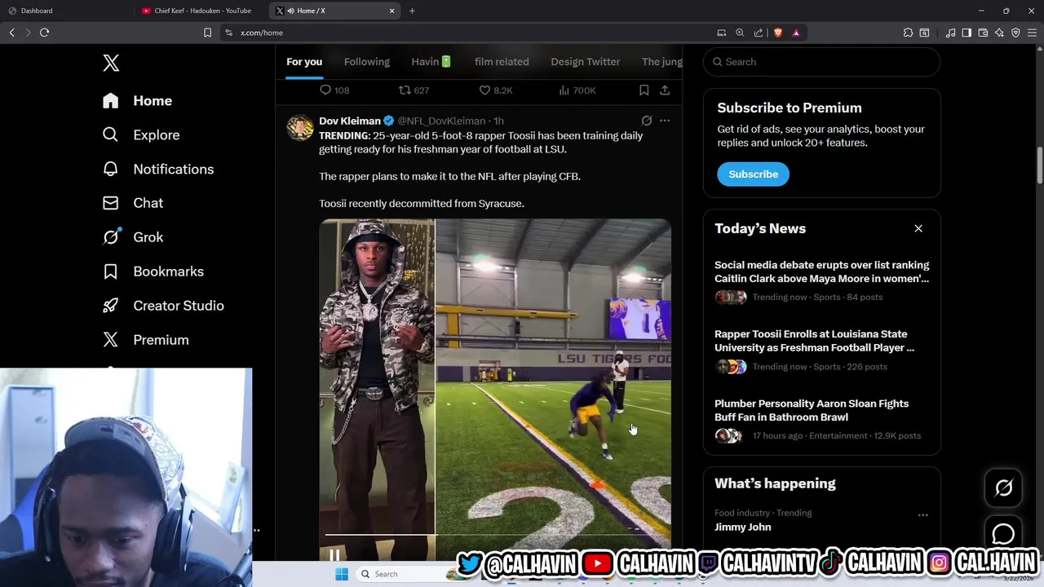This screenshot has width=1044, height=587.
Task: Click the Subscribe button
Action: tap(753, 174)
